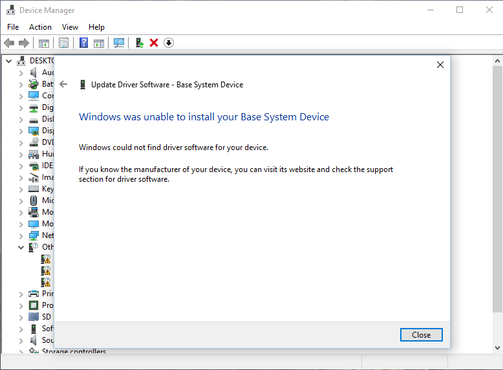The image size is (503, 370).
Task: Click the scroll up arrow of device tree
Action: (x=497, y=61)
